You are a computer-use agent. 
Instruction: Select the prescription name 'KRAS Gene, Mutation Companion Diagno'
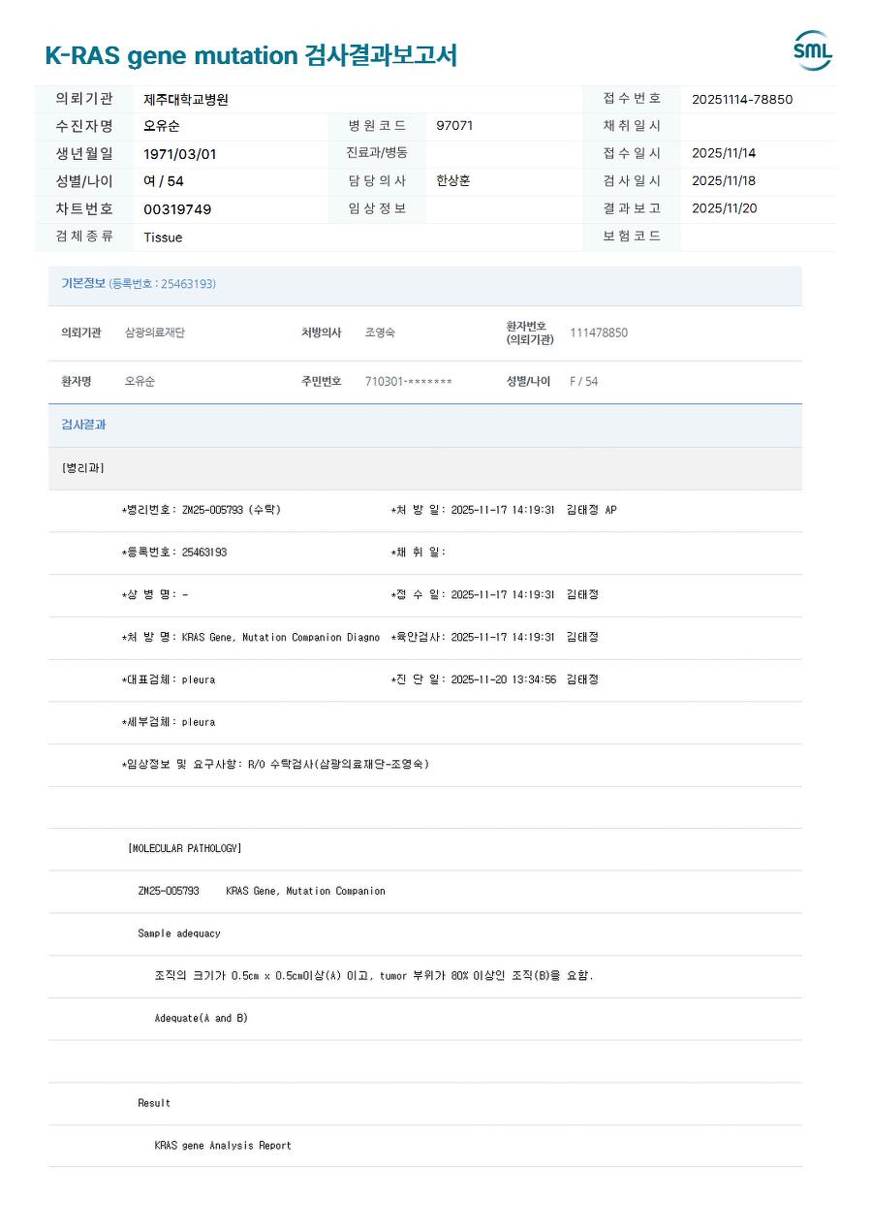coord(281,638)
